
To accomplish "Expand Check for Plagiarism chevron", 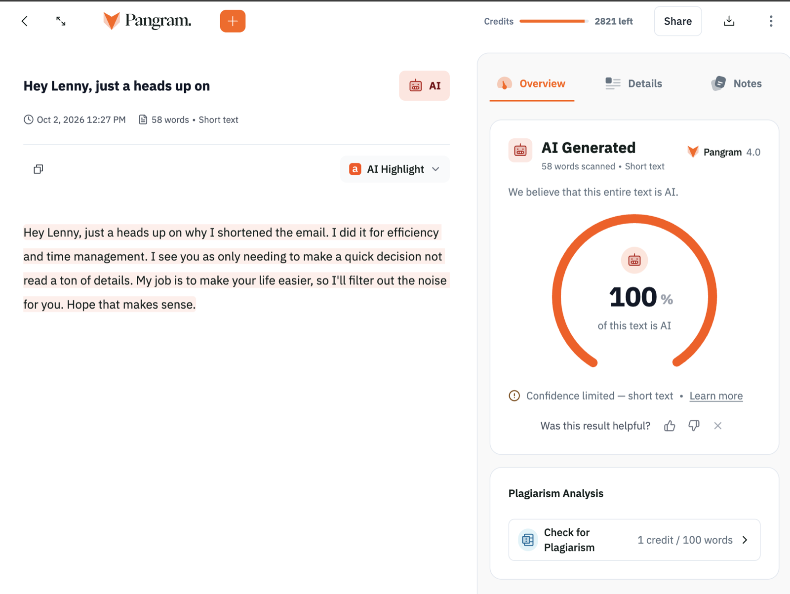I will pos(745,540).
